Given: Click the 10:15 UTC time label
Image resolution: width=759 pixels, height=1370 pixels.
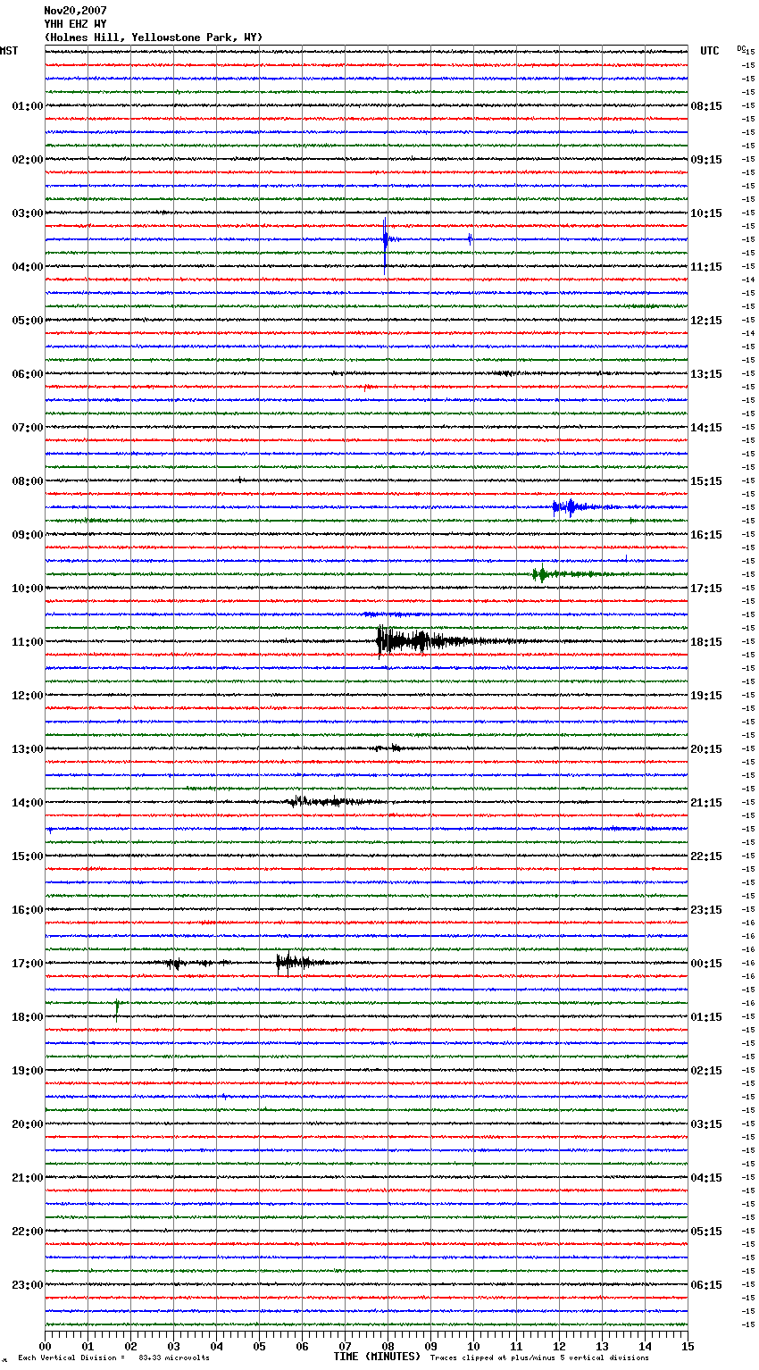Looking at the screenshot, I should coord(706,213).
